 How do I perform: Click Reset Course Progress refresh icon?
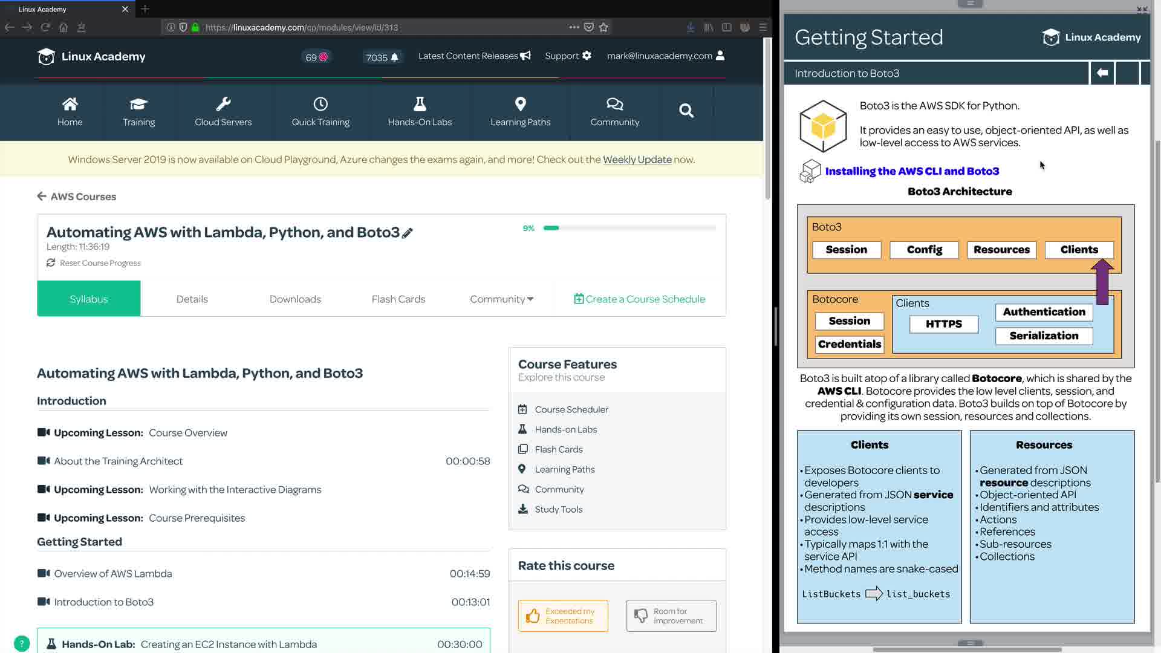[x=51, y=263]
